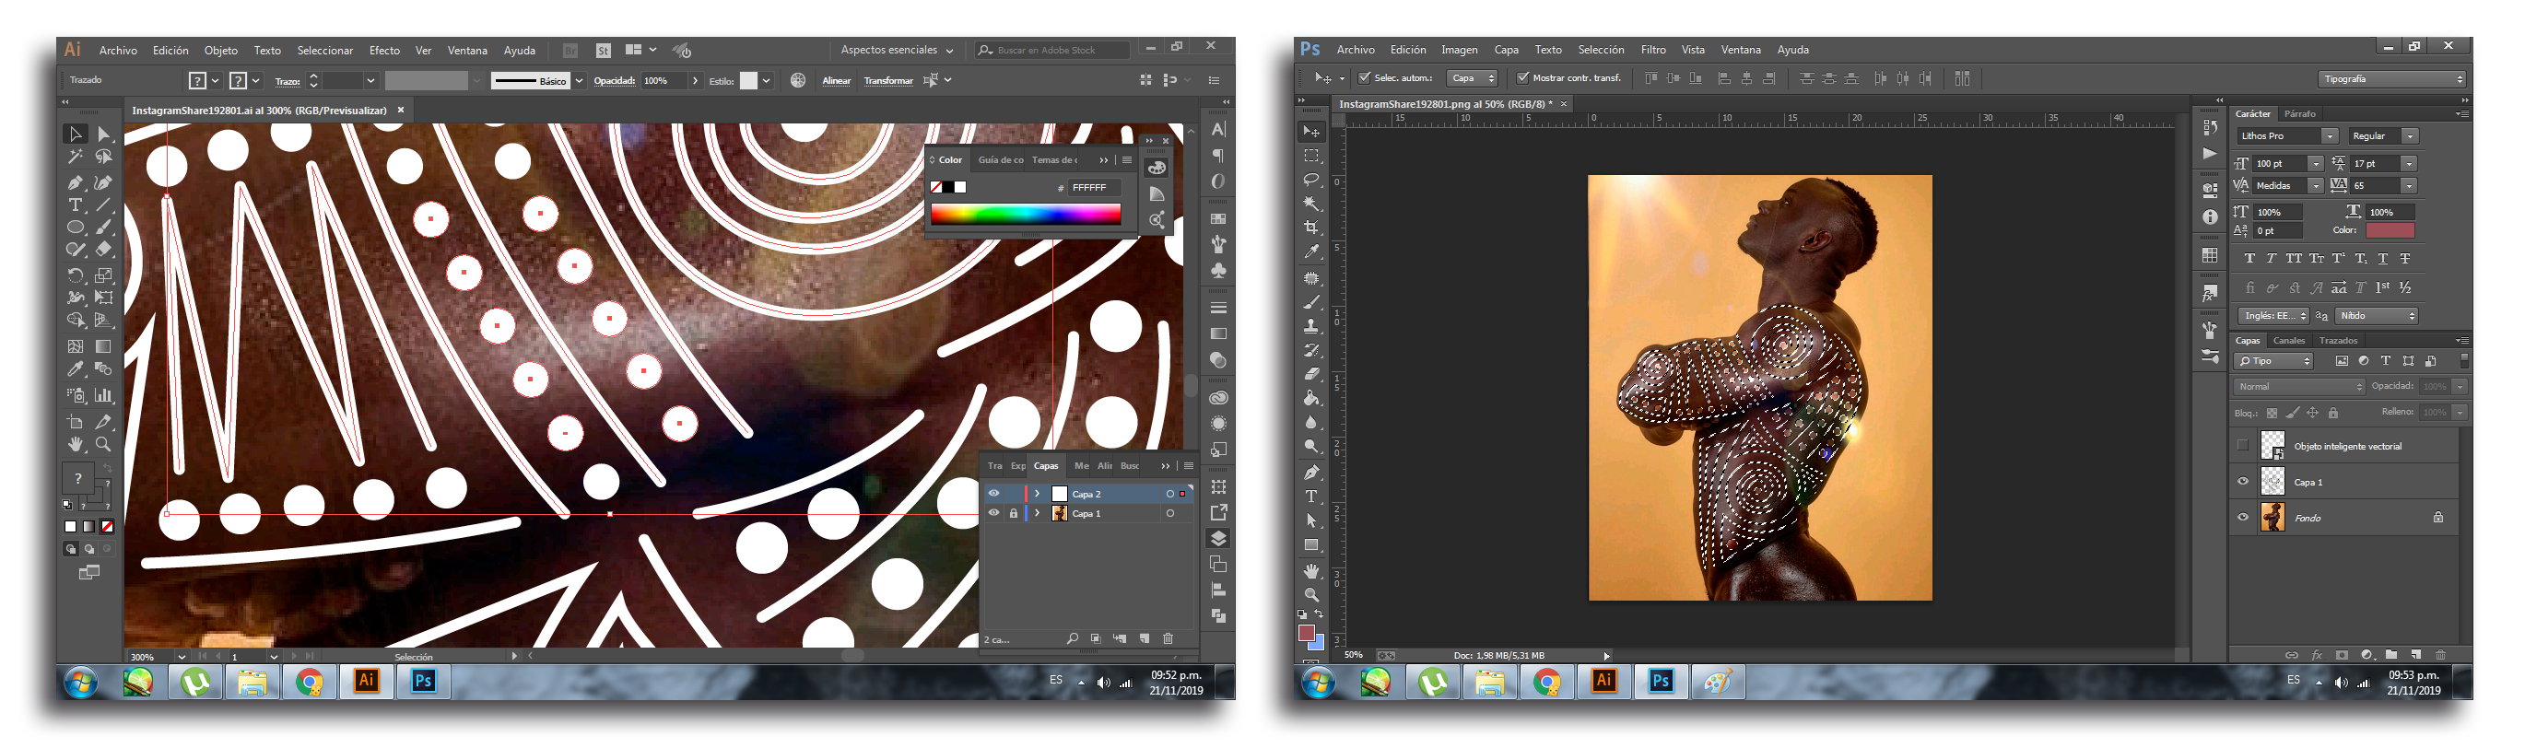Select the Photoshop Hand tool
This screenshot has height=748, width=2525.
1311,570
